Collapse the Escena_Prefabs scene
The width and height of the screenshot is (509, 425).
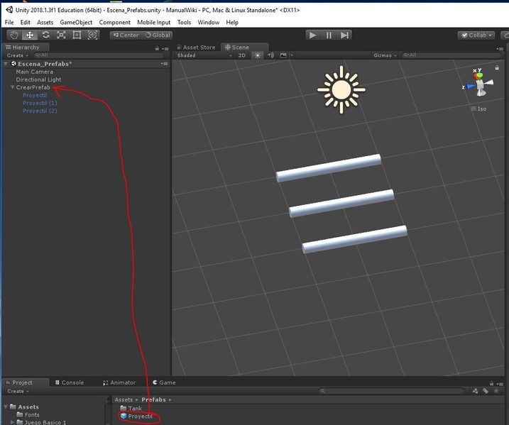[x=6, y=64]
